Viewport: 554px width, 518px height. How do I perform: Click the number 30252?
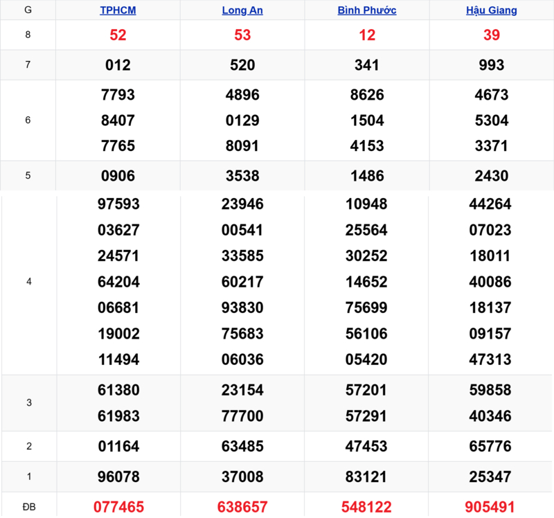click(x=366, y=256)
